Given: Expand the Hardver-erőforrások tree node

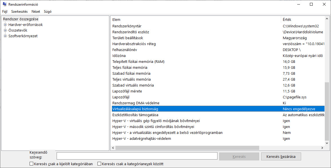Looking at the screenshot, I should [x=5, y=25].
